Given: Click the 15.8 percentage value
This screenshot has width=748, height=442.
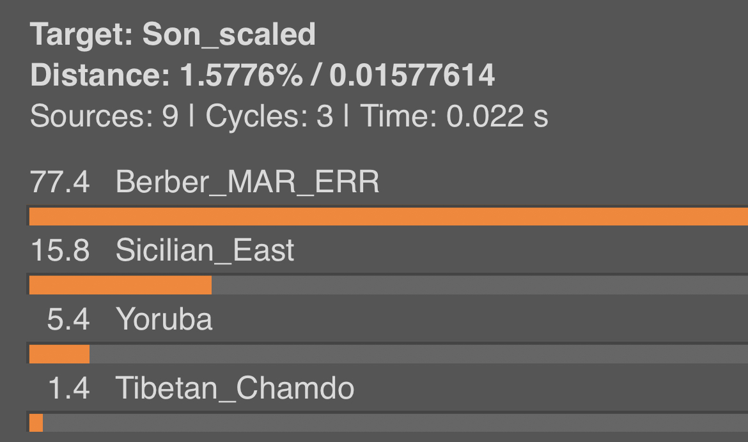Looking at the screenshot, I should [x=59, y=250].
